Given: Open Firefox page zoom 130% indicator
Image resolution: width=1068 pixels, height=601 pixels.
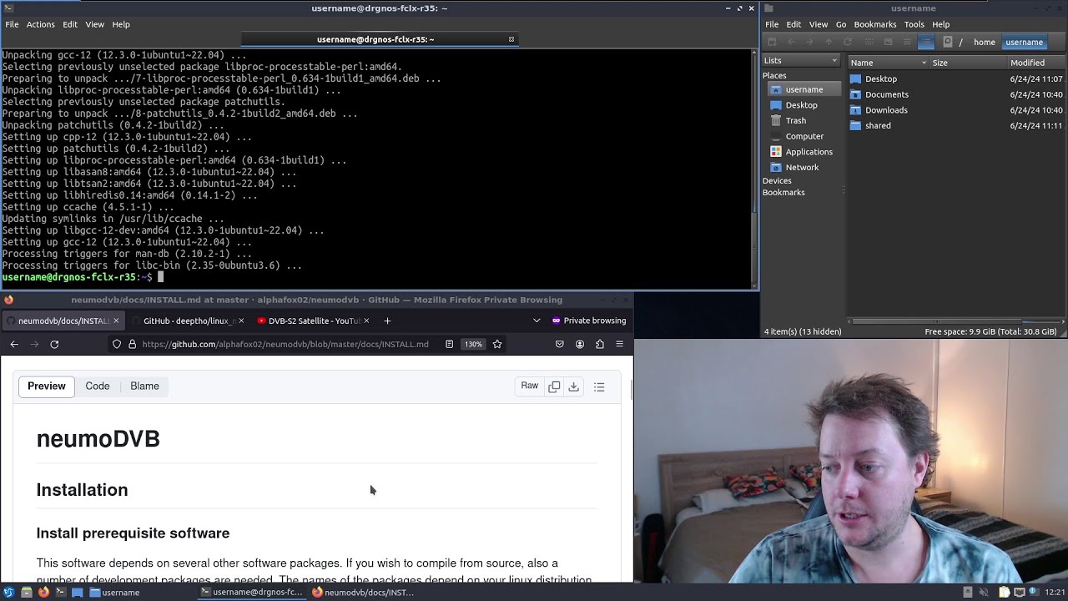Looking at the screenshot, I should (473, 344).
